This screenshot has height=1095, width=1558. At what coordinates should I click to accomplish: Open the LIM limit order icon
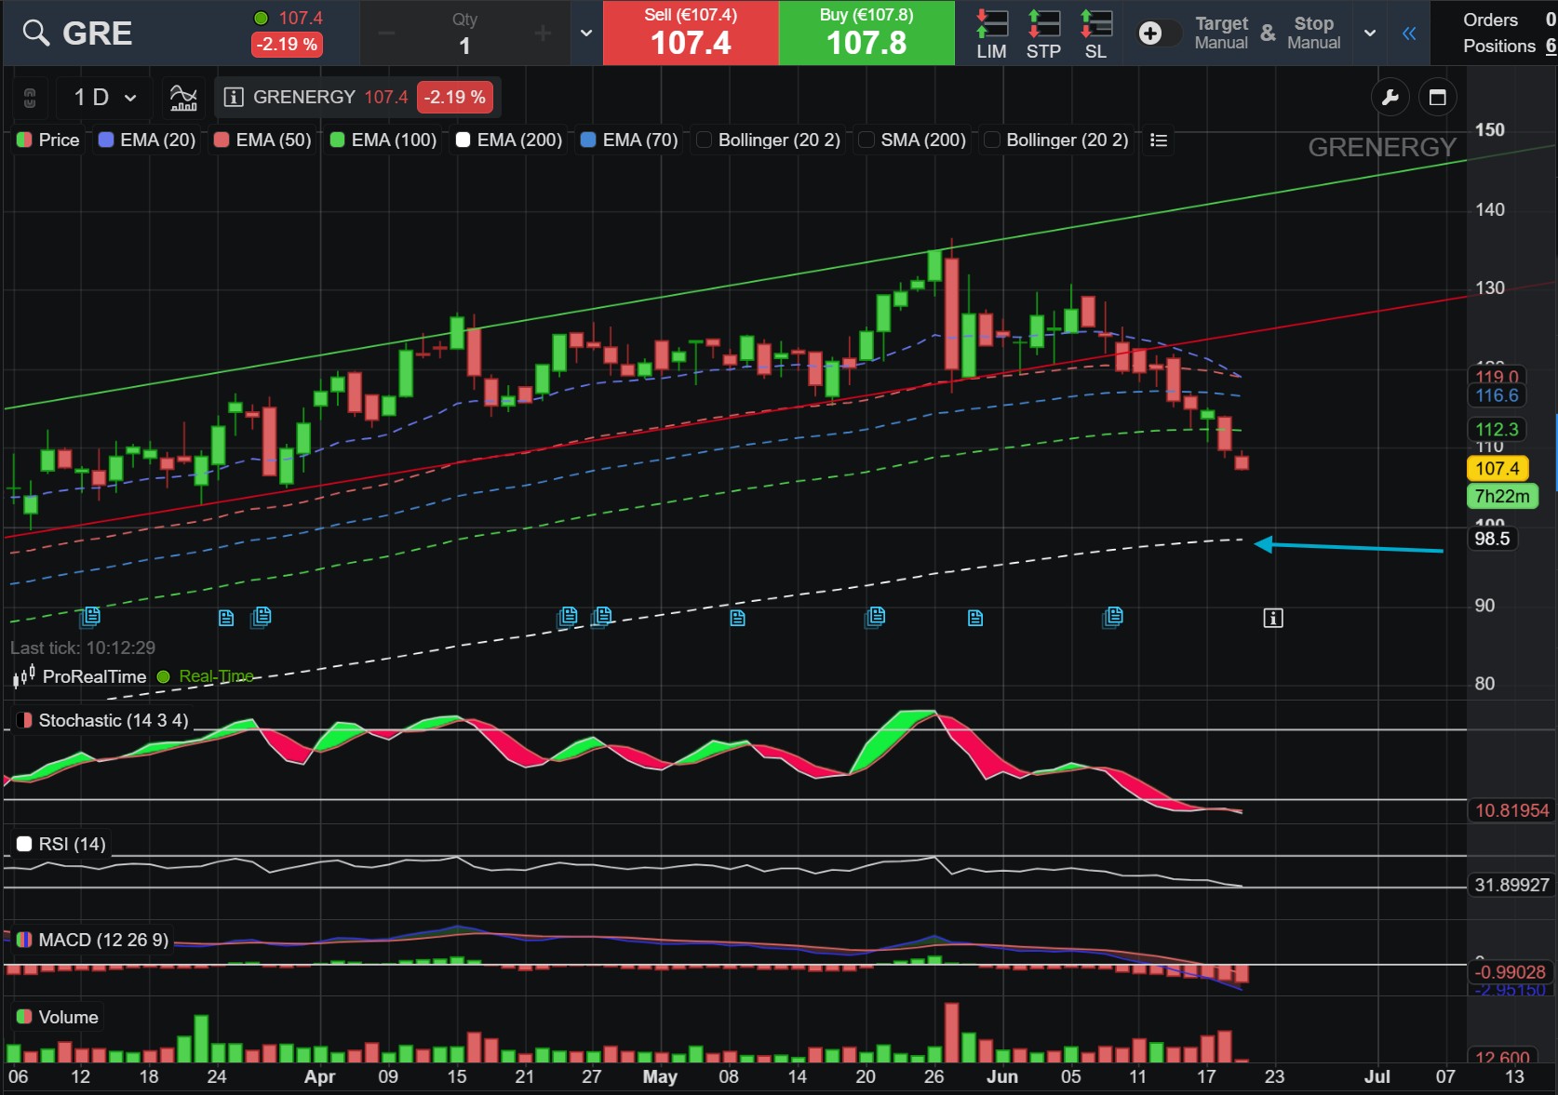[x=991, y=34]
